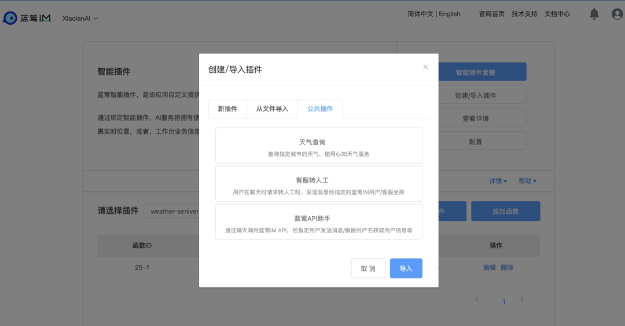Click the 蓝莺IM logo icon
The width and height of the screenshot is (625, 326).
pyautogui.click(x=10, y=18)
